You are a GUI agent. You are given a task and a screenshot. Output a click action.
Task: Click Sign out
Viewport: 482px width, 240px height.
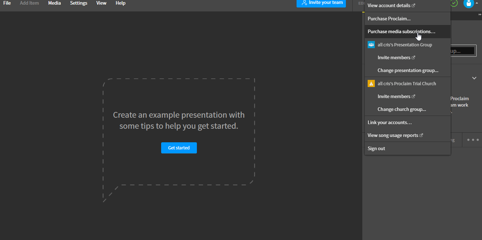(x=408, y=148)
